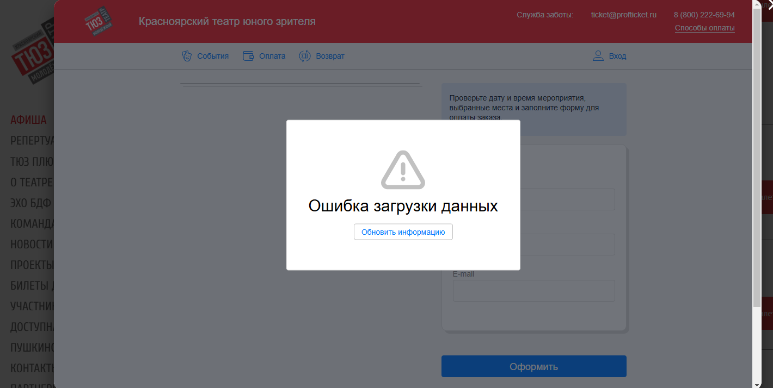Click the user profile Login icon
The width and height of the screenshot is (773, 388).
598,56
